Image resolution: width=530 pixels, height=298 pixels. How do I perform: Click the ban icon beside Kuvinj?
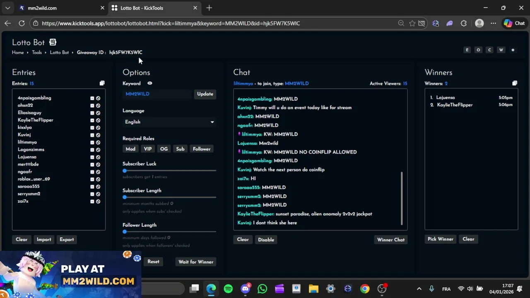pos(98,135)
